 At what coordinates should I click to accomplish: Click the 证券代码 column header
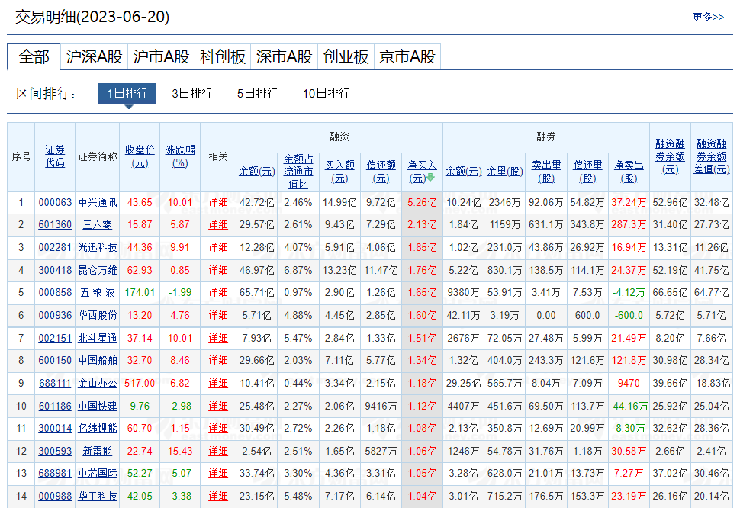click(55, 156)
